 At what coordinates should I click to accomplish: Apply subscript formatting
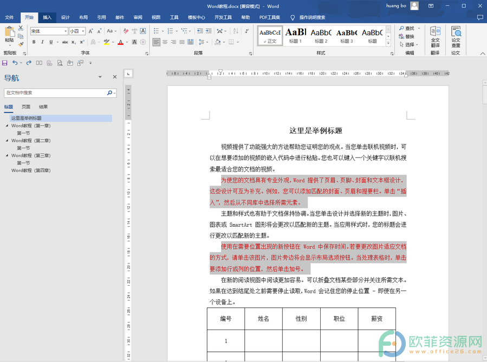[74, 42]
